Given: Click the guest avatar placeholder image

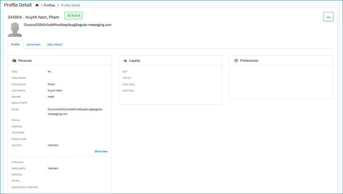Looking at the screenshot, I should coord(15,30).
